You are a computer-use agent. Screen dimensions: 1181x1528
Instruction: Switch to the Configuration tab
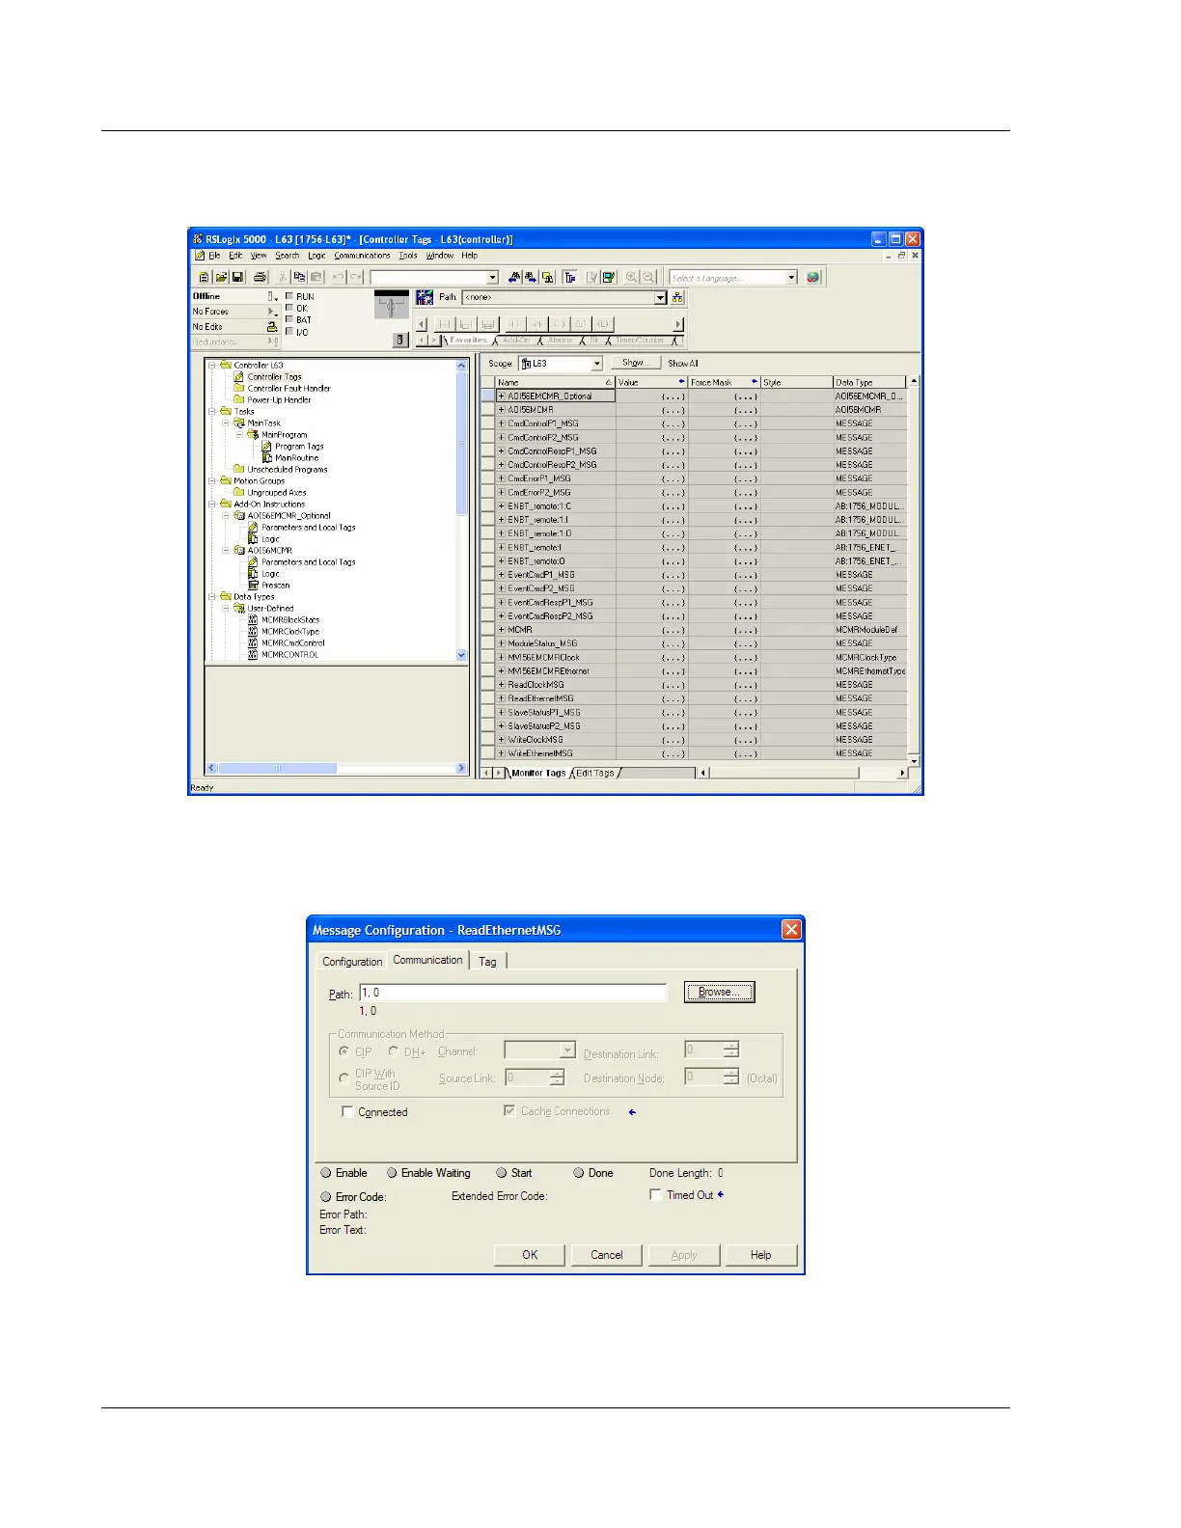coord(352,962)
